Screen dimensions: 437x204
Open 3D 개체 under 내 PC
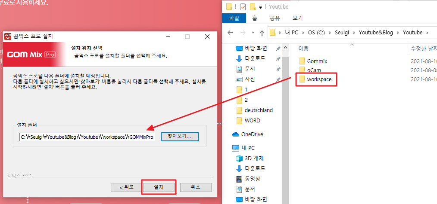click(x=254, y=158)
